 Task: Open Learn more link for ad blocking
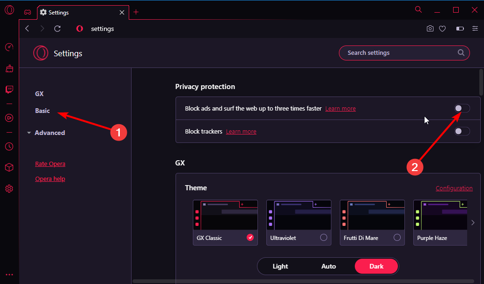point(340,108)
